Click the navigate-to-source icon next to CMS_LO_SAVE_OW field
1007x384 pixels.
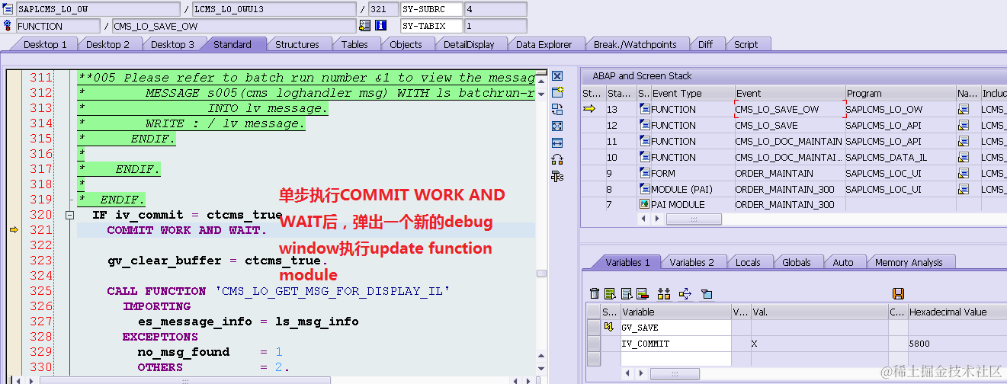364,25
